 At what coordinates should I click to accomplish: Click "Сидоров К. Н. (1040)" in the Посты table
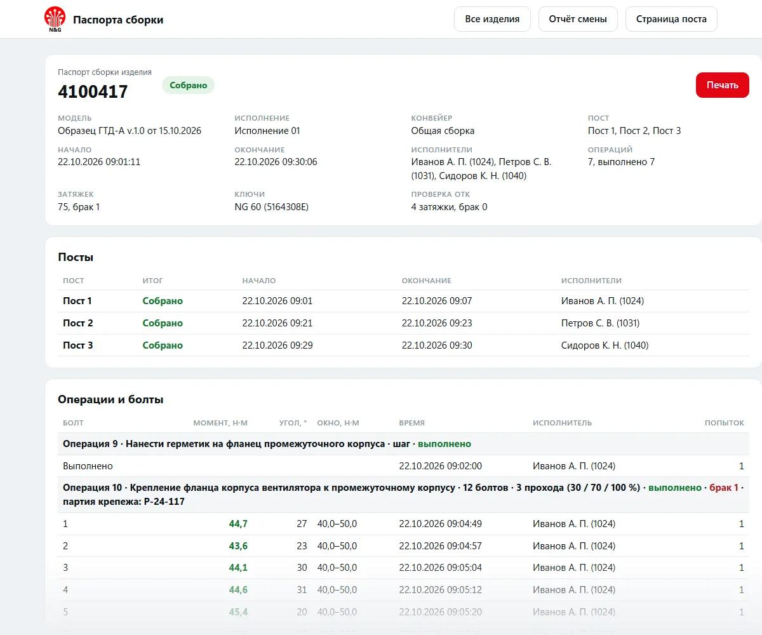point(605,345)
